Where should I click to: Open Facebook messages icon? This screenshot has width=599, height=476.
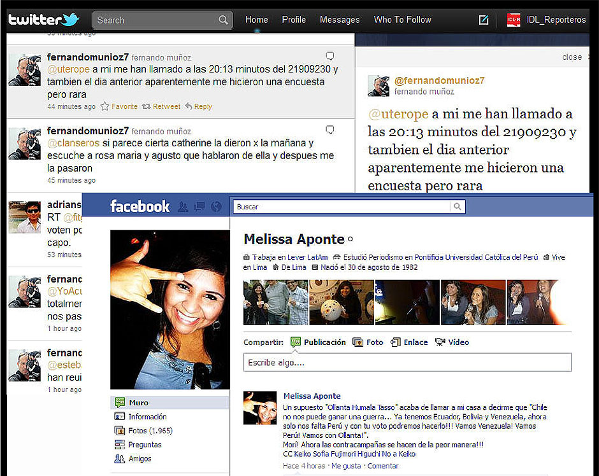coord(199,207)
